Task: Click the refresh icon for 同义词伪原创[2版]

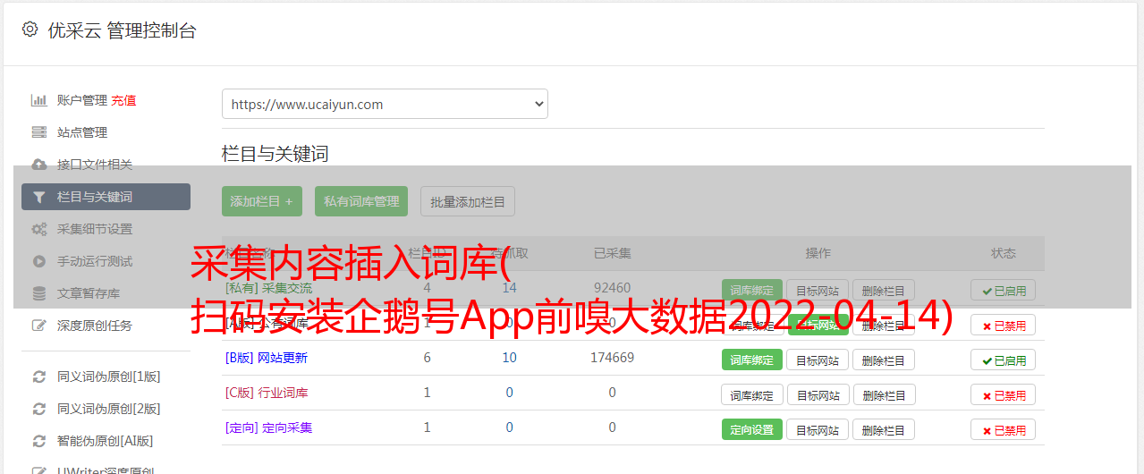Action: pyautogui.click(x=39, y=409)
